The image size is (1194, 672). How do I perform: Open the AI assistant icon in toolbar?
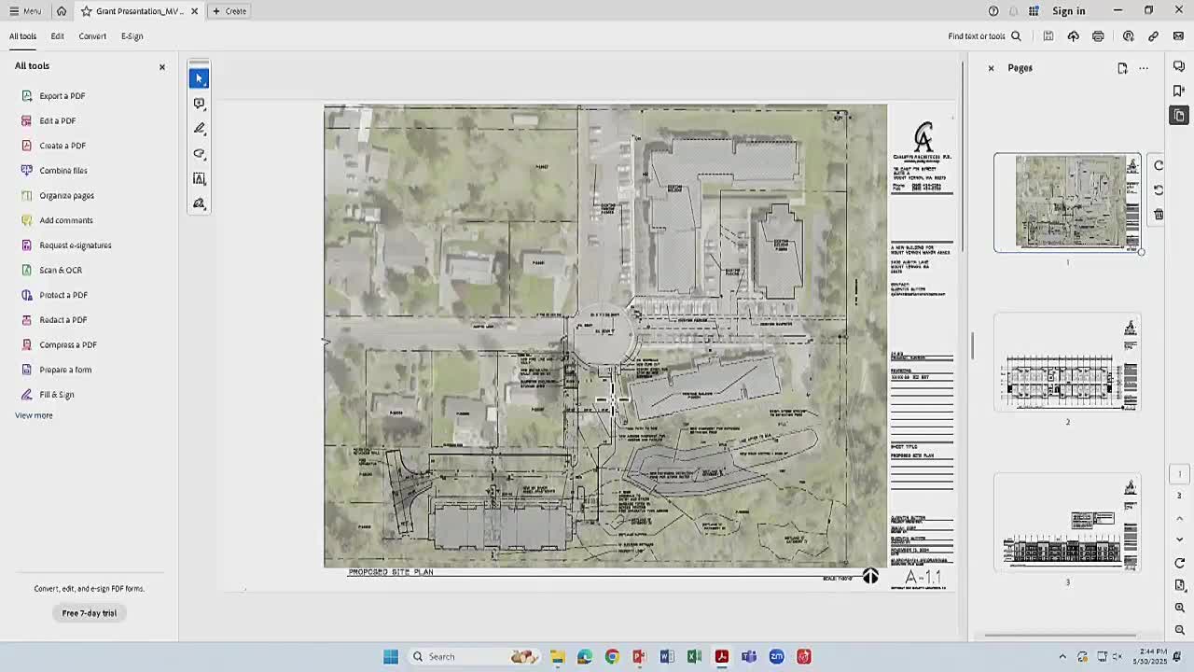pyautogui.click(x=1129, y=36)
